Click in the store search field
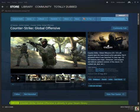Image resolution: width=140 pixels, height=112 pixels. (113, 19)
